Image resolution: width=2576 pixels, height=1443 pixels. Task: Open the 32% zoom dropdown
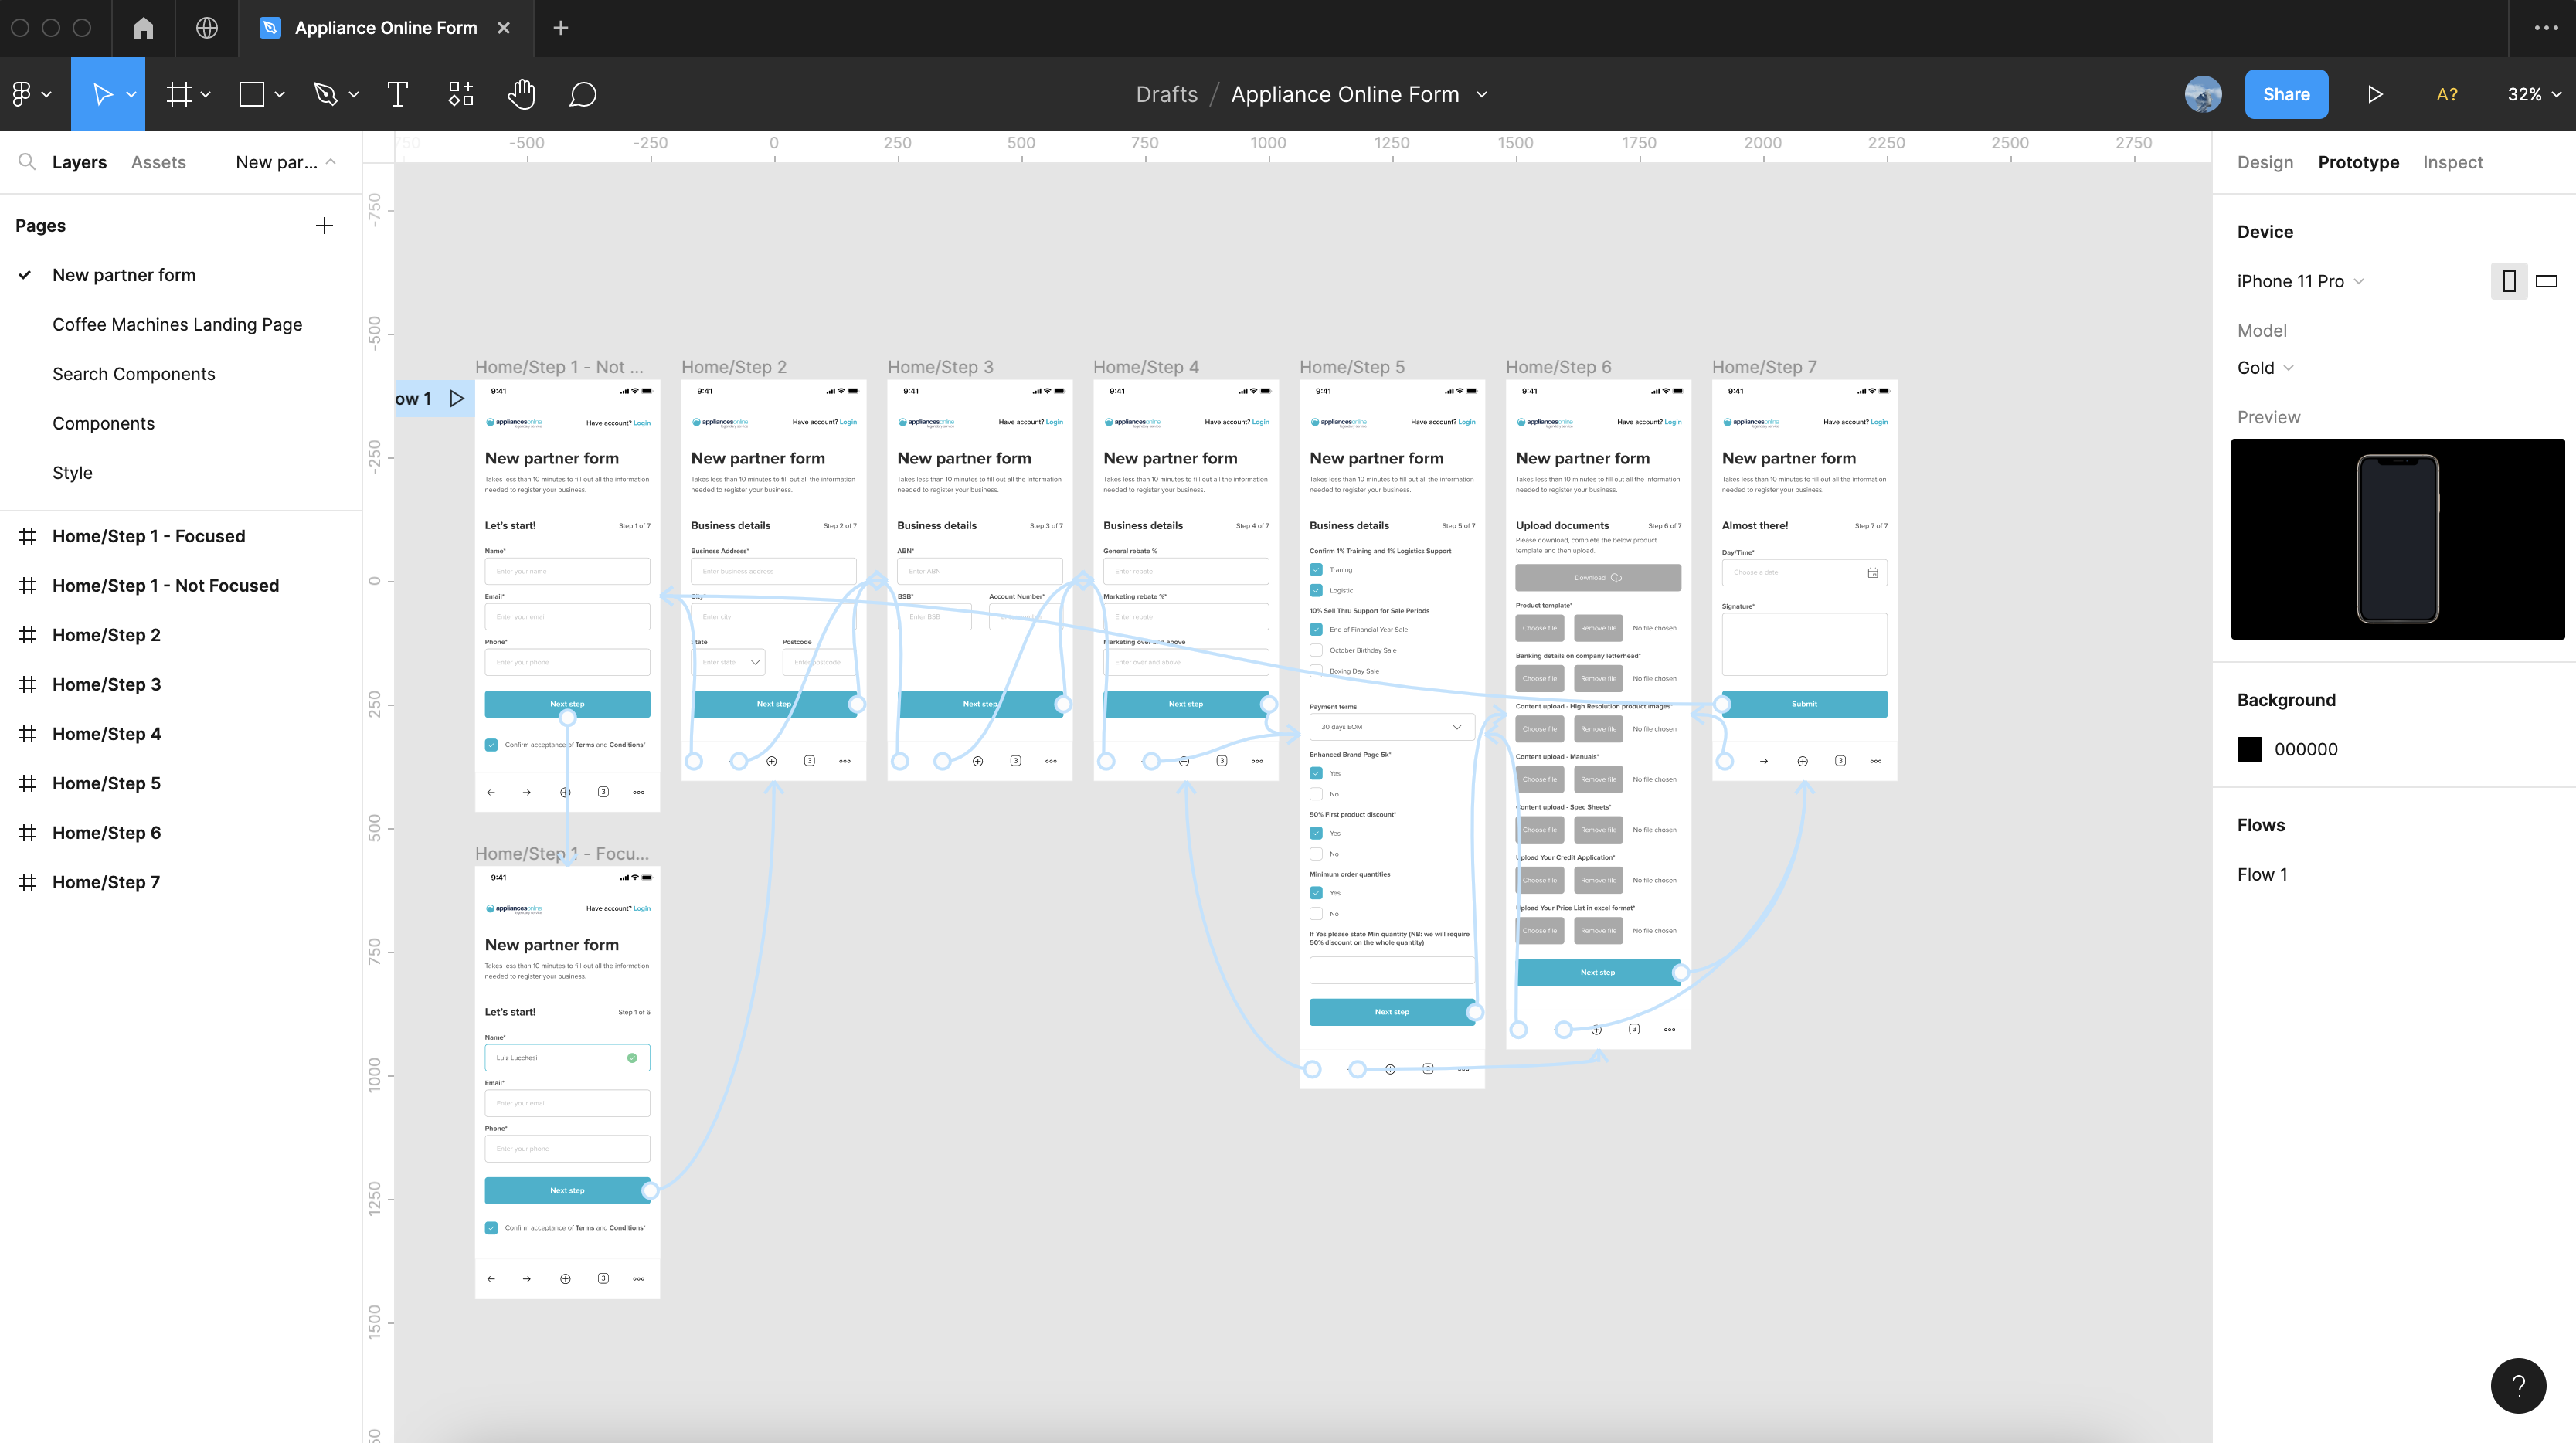[x=2534, y=94]
